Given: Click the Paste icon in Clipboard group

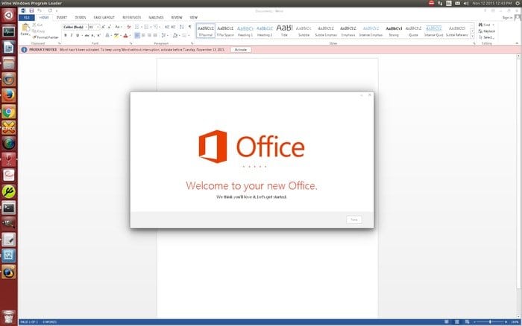Looking at the screenshot, I should (x=25, y=28).
